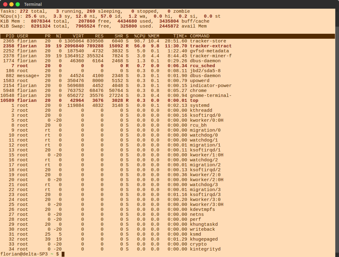Image resolution: width=339 pixels, height=257 pixels.
Task: Click the chrome process entry
Action: [x=198, y=91]
